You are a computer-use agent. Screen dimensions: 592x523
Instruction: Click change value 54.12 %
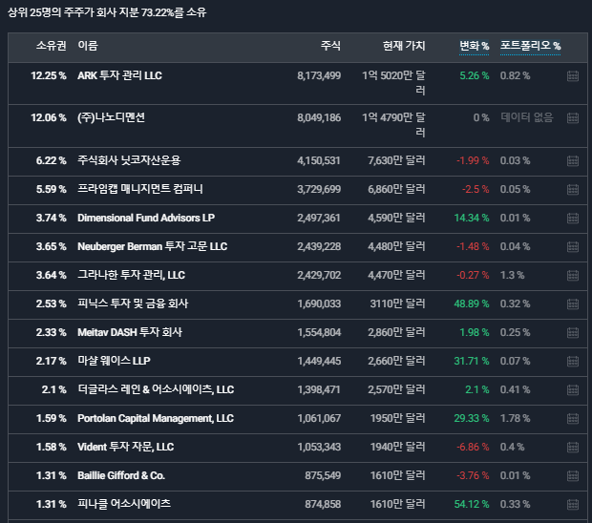(472, 504)
